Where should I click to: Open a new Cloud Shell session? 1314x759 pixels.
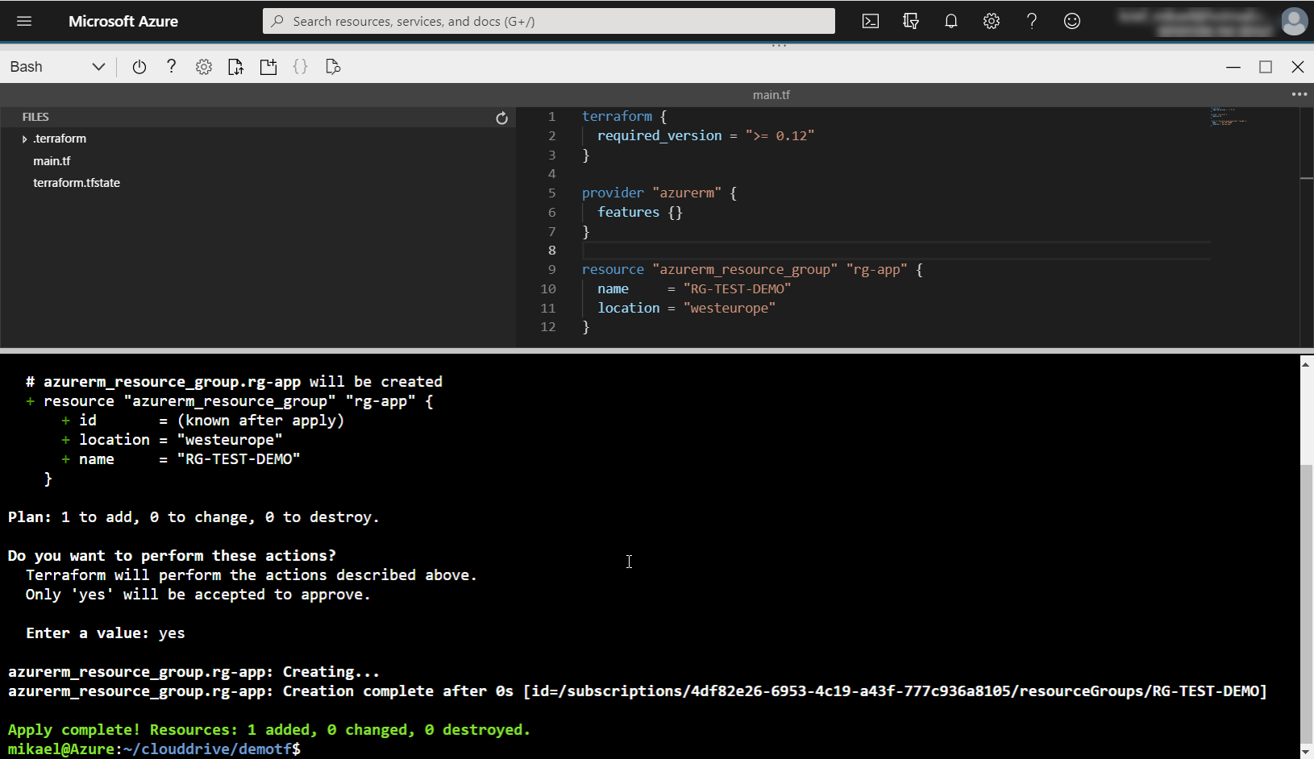(268, 67)
